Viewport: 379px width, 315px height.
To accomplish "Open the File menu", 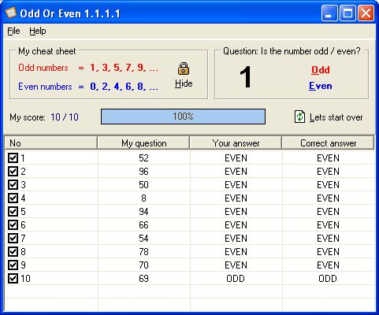I will 13,31.
